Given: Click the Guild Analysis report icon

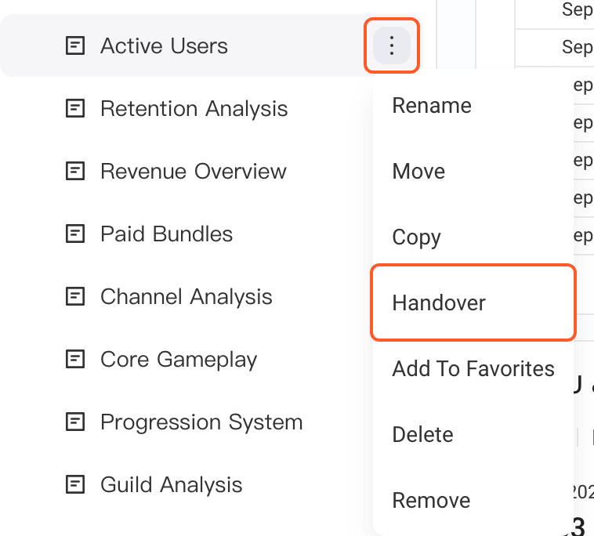Looking at the screenshot, I should click(75, 484).
